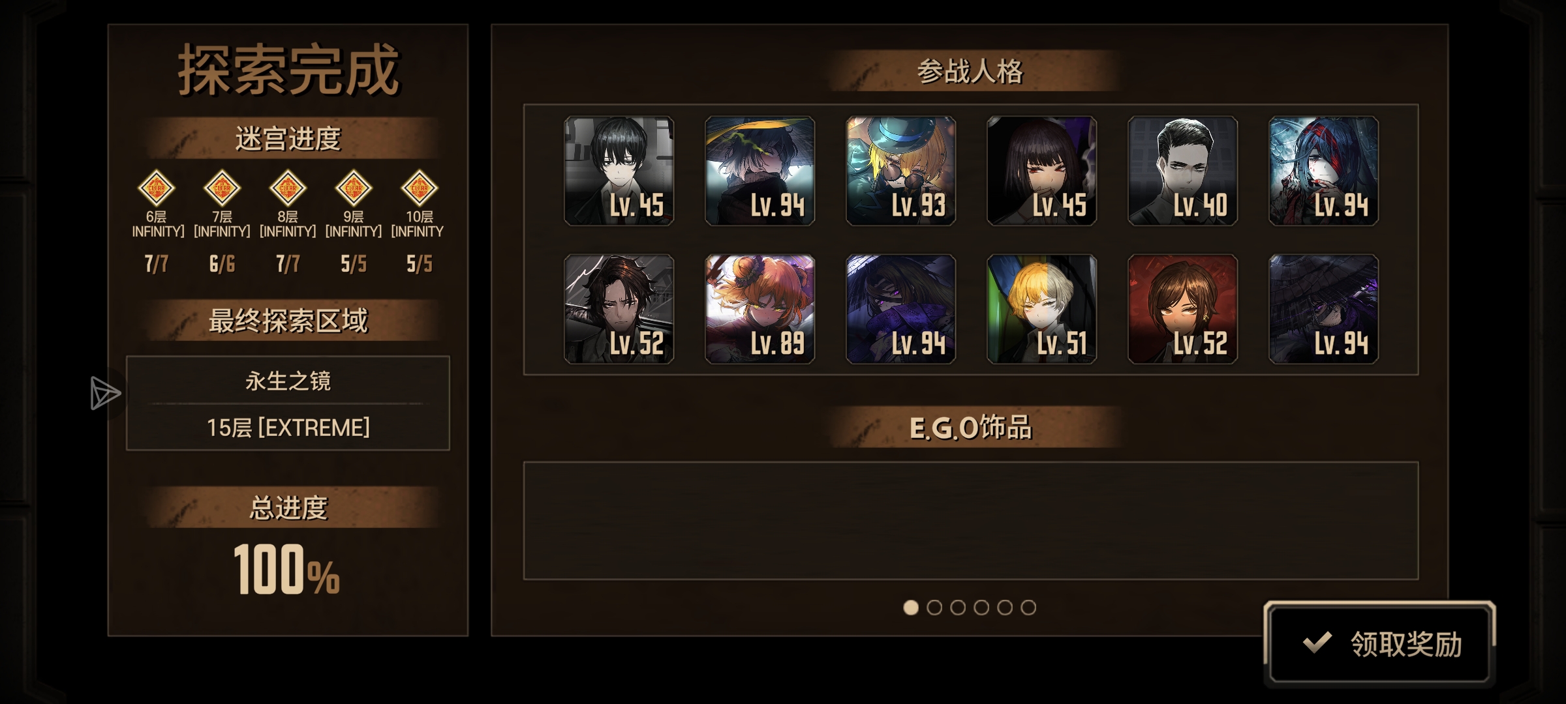Click the checkmark in 领取奖励

tap(1317, 643)
